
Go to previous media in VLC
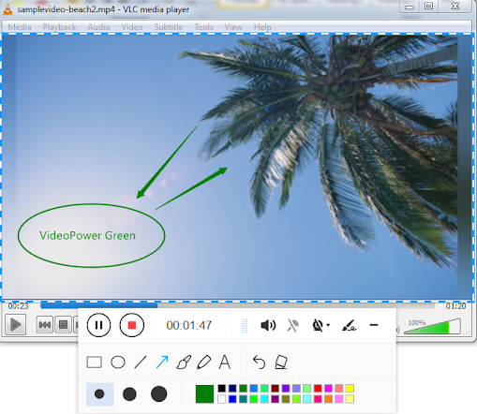click(x=44, y=325)
